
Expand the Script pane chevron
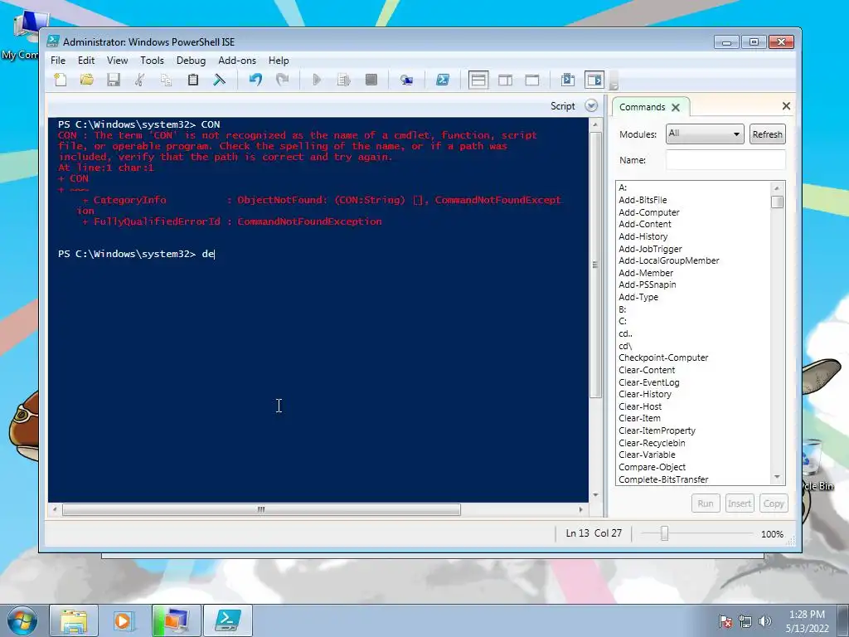pos(591,105)
